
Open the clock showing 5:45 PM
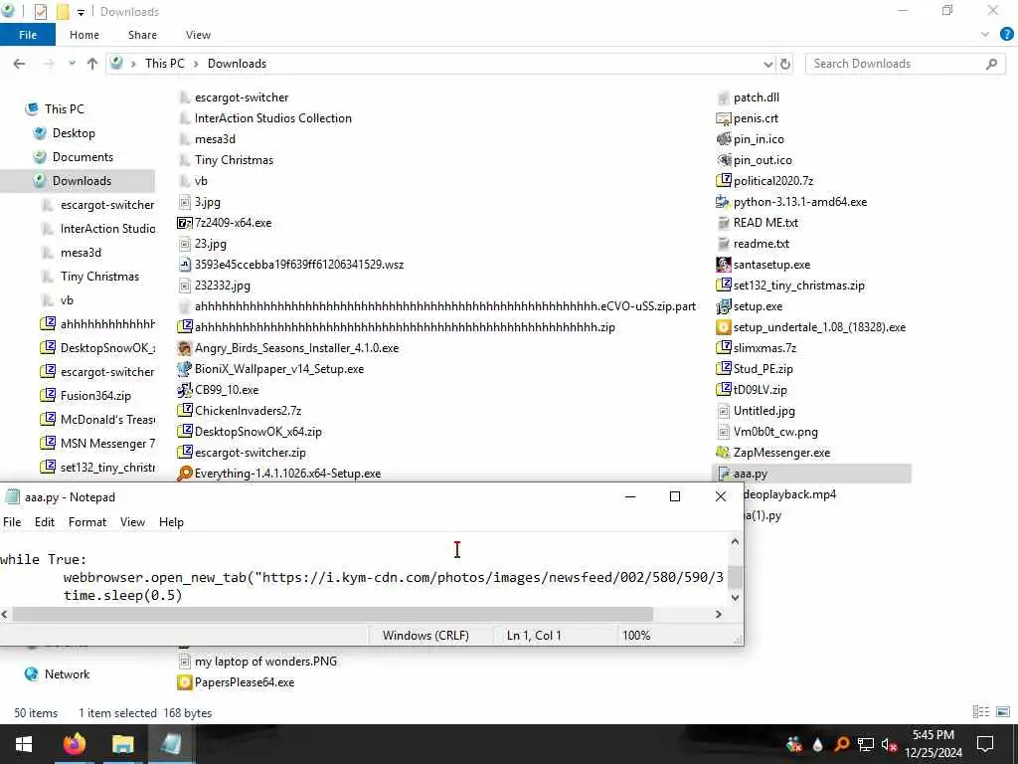tap(933, 744)
